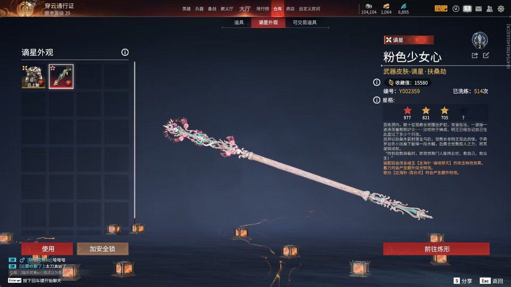Select the pink staff skin thumbnail
511x287 pixels.
coord(61,77)
